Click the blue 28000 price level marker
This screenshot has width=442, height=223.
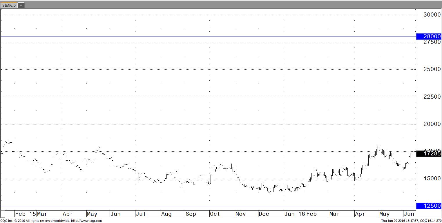pyautogui.click(x=429, y=37)
